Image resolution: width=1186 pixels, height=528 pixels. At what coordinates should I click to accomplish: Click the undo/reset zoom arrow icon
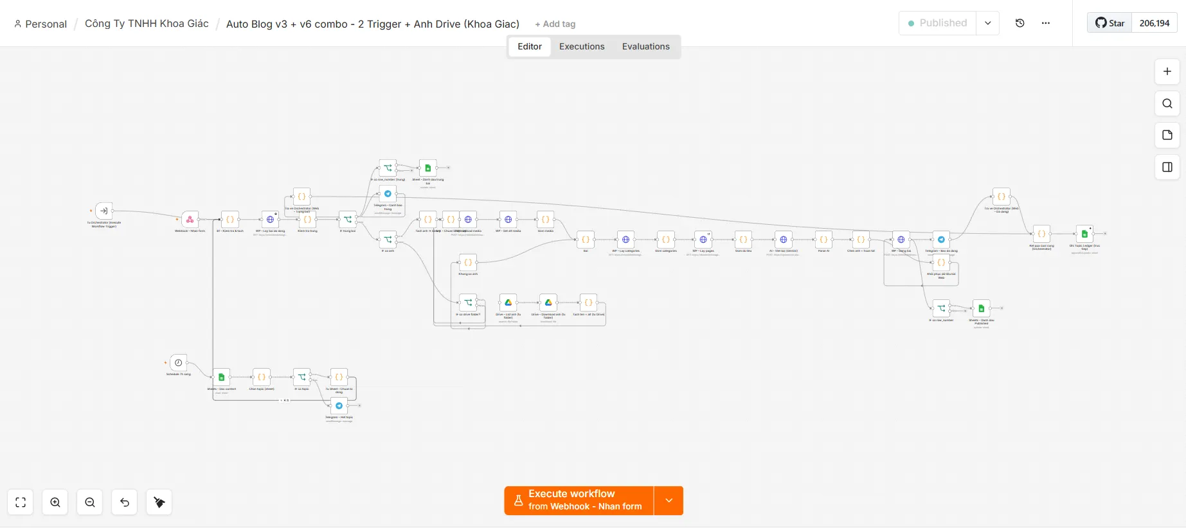pyautogui.click(x=125, y=502)
